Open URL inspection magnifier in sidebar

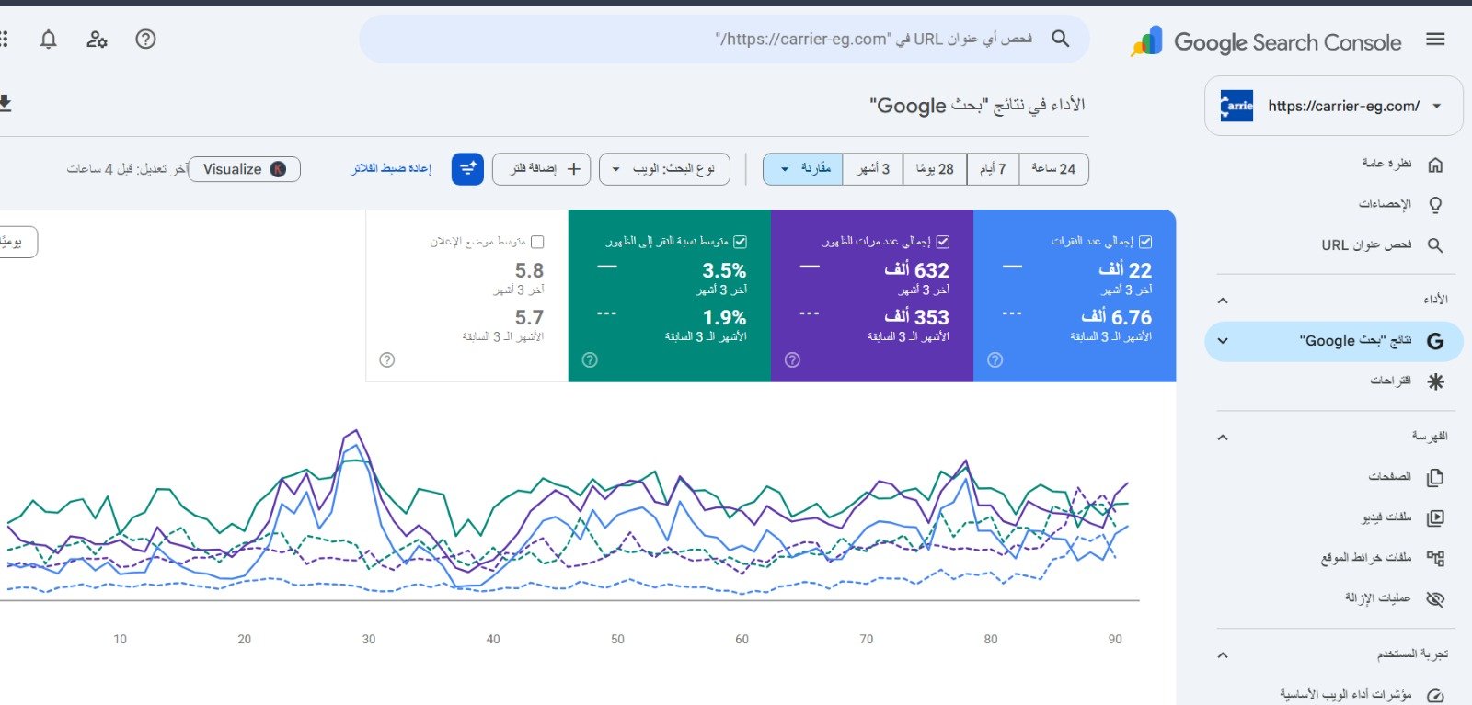[1435, 245]
